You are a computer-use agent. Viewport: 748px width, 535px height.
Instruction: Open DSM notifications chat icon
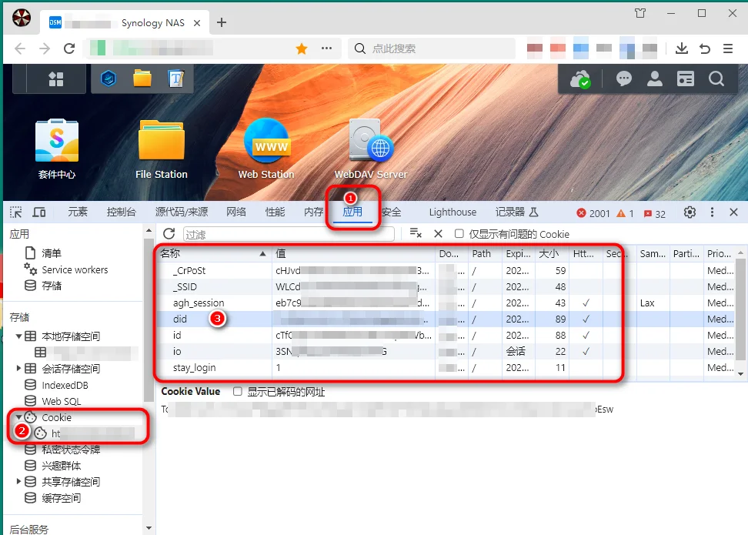(623, 79)
